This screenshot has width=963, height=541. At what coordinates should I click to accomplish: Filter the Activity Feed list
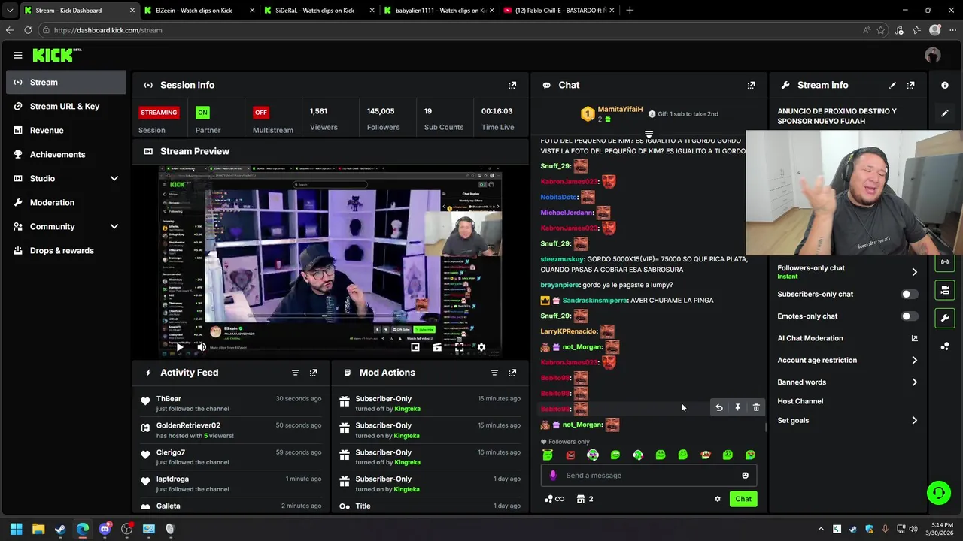tap(295, 373)
